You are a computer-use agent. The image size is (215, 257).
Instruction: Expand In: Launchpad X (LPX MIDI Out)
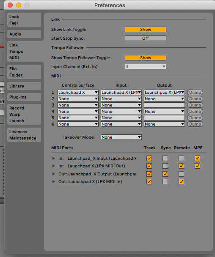[53, 166]
